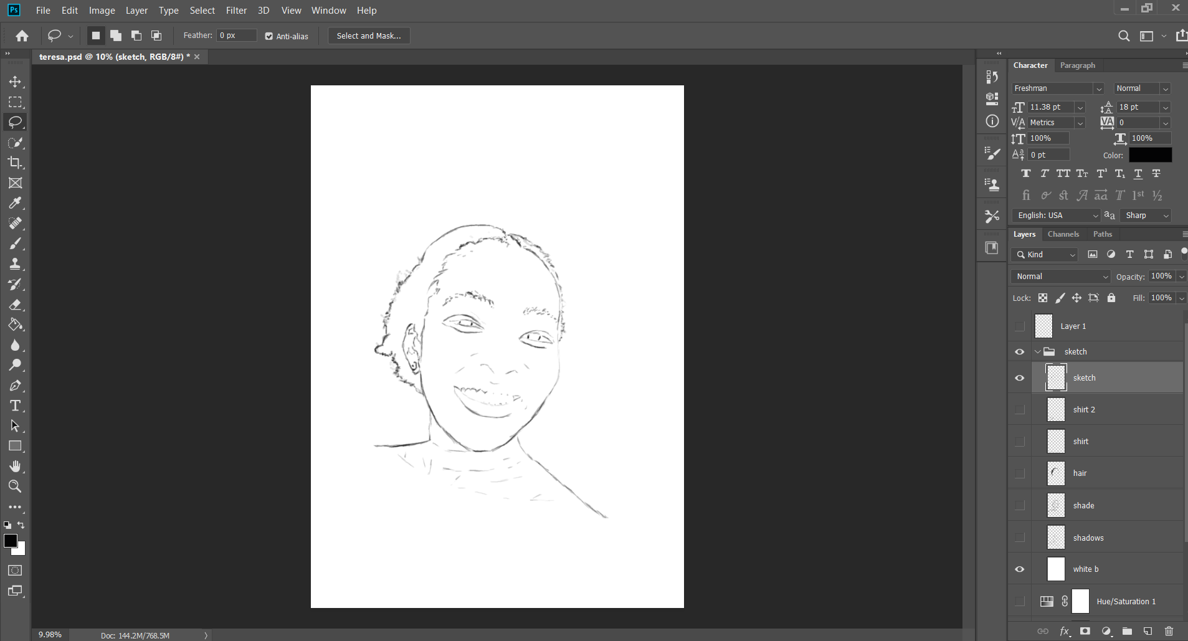Select the Move tool
The width and height of the screenshot is (1188, 641).
(x=15, y=82)
